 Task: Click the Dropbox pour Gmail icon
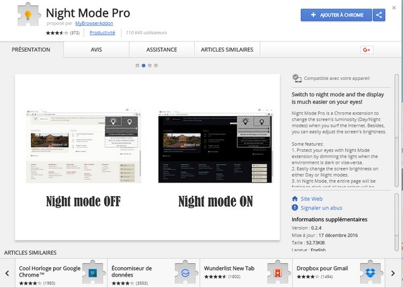coord(370,273)
